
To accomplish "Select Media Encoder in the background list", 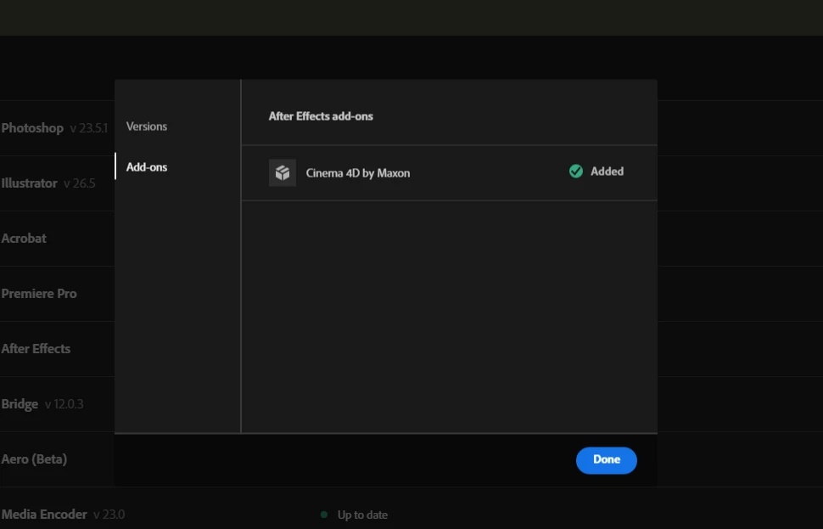I will click(x=44, y=515).
